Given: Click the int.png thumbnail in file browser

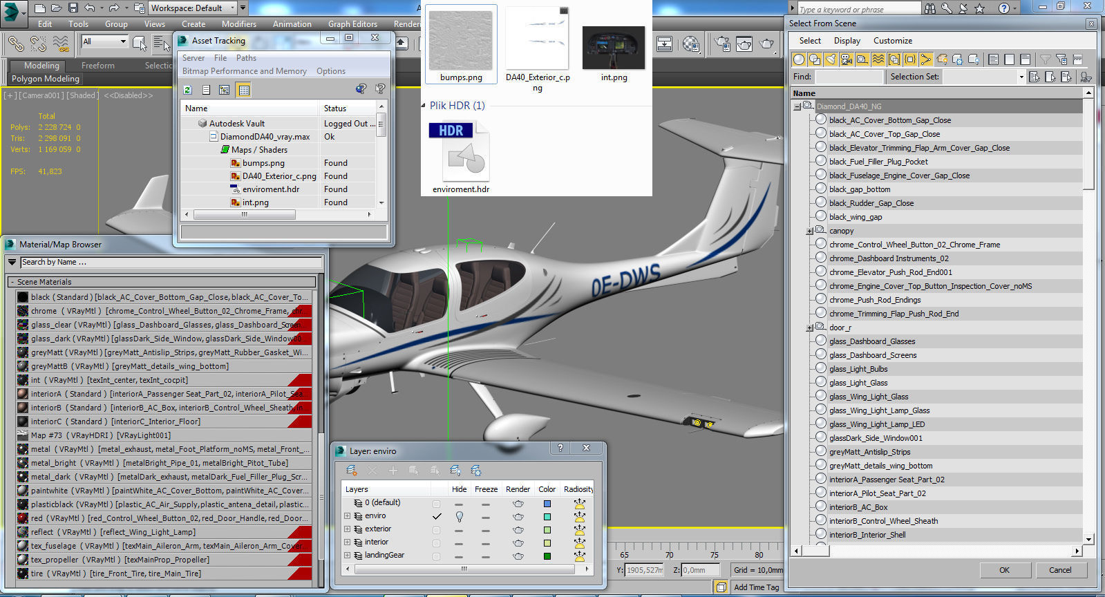Looking at the screenshot, I should (614, 48).
